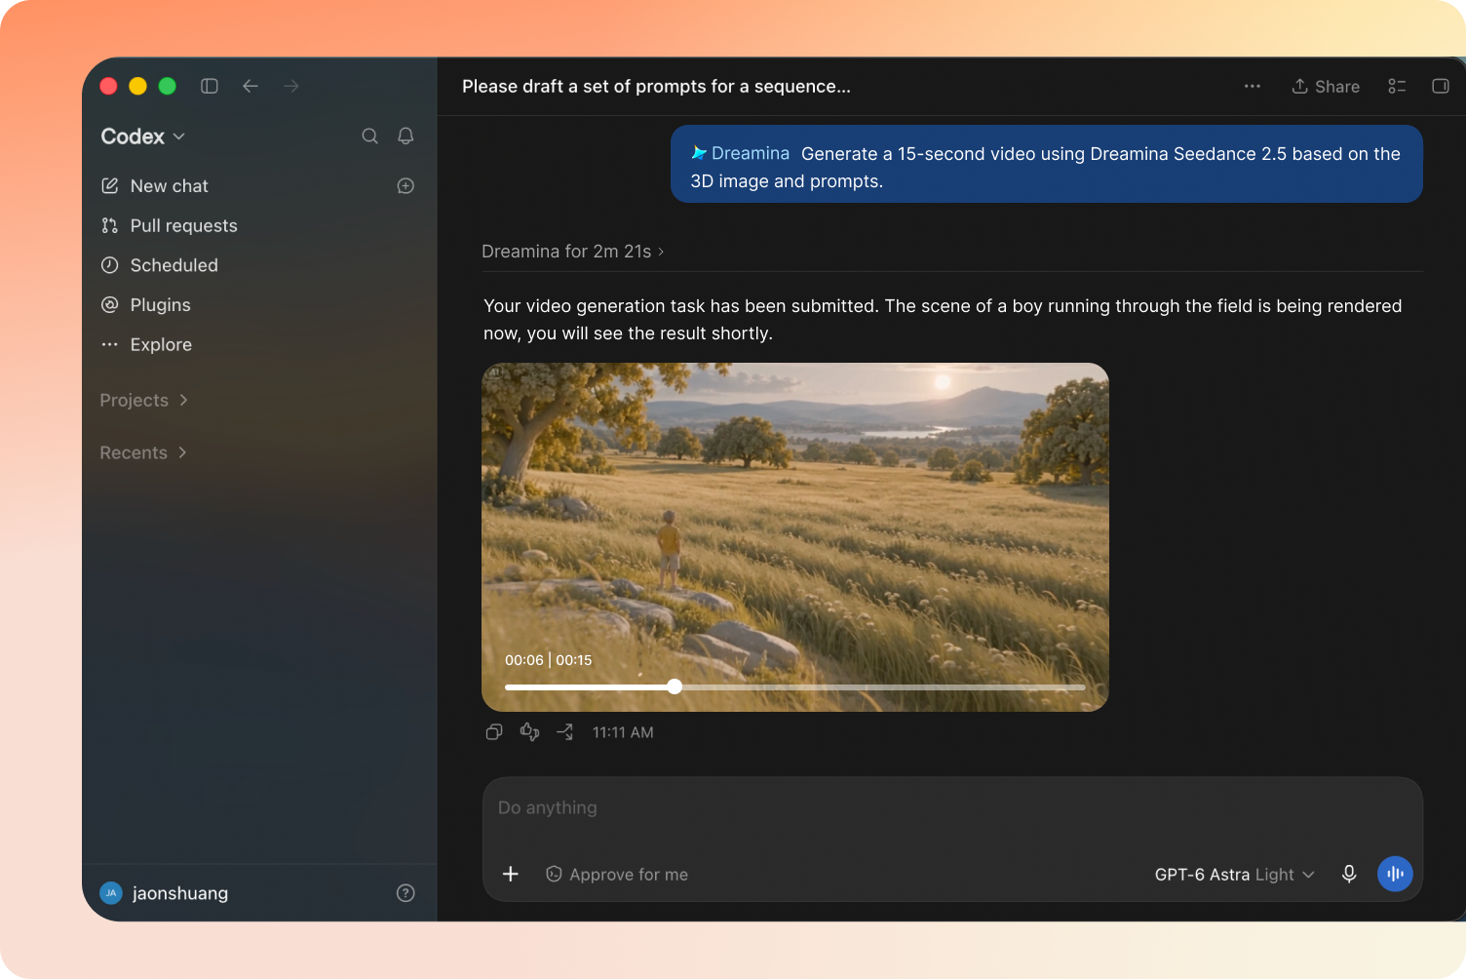
Task: Go back with the left arrow
Action: tap(251, 86)
